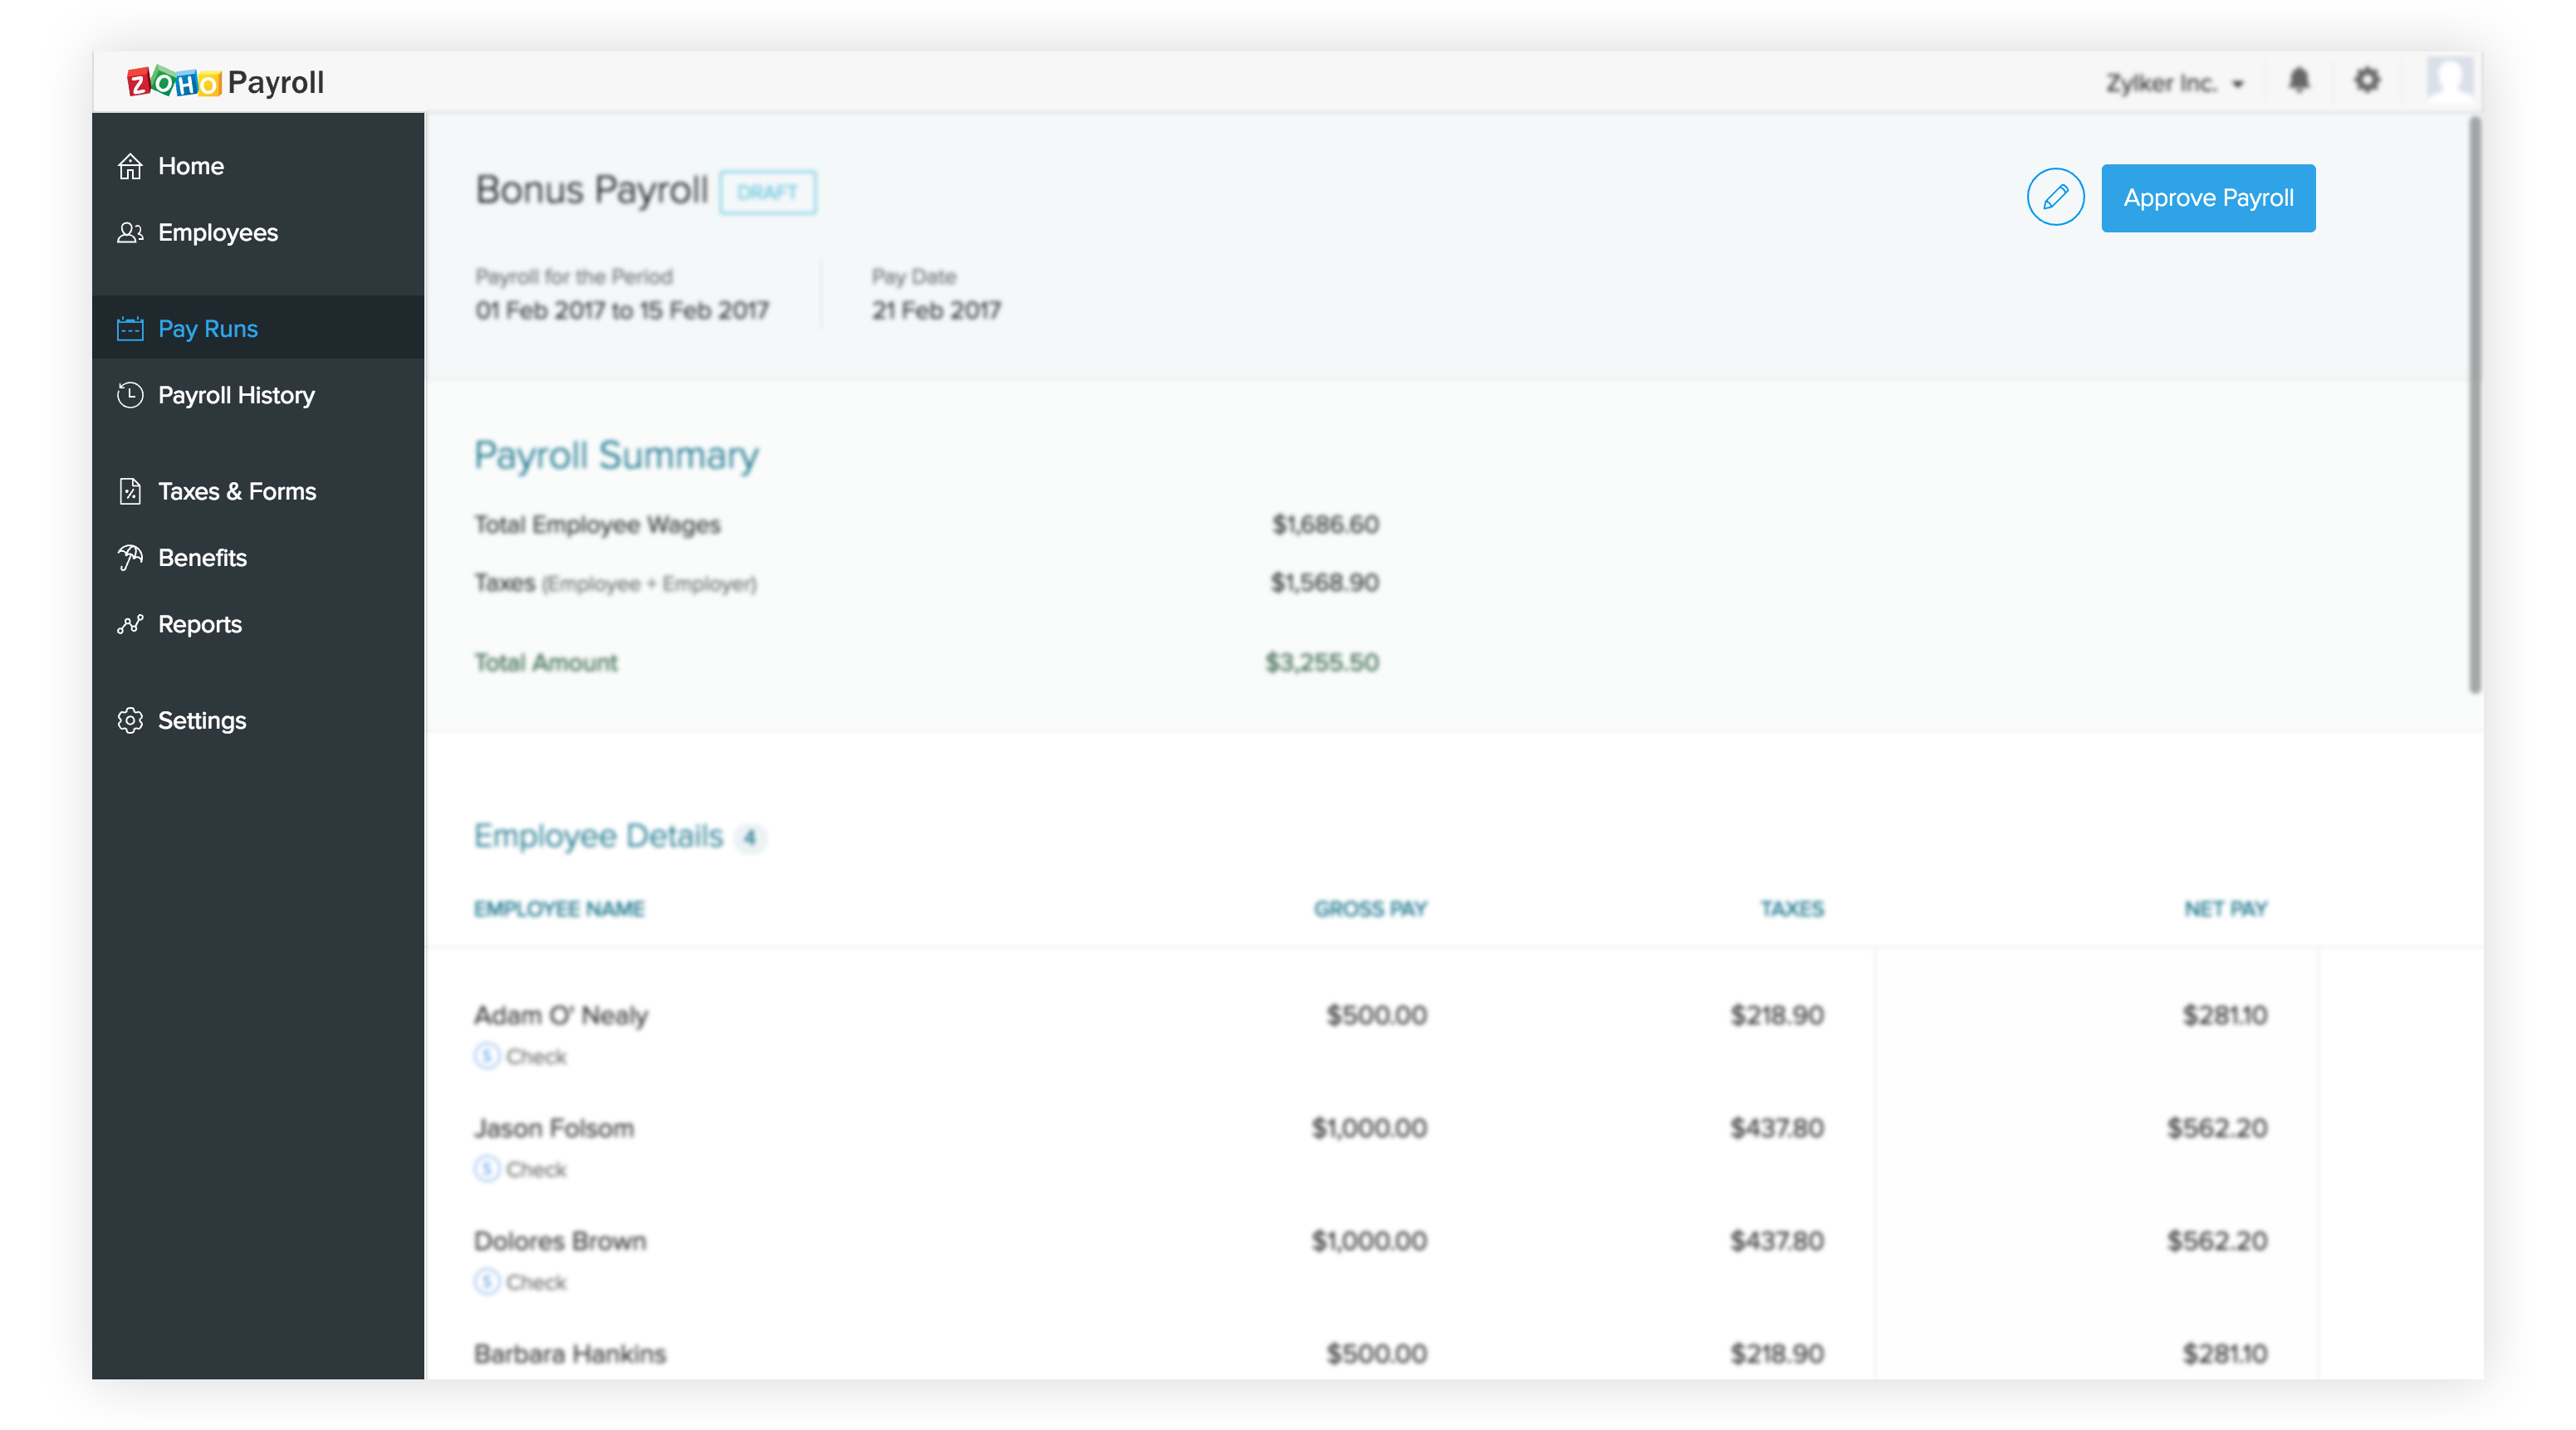Click the pencil edit icon near Approve Payroll

coord(2055,198)
